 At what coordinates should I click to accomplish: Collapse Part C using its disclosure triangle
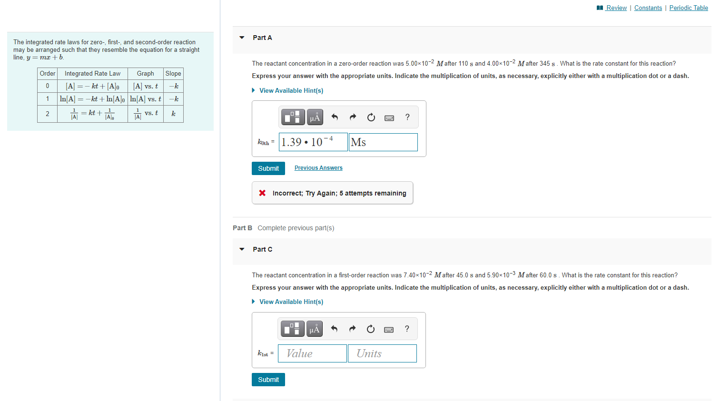tap(242, 249)
